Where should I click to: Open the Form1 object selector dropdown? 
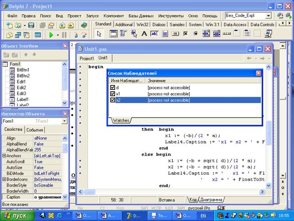pos(65,121)
